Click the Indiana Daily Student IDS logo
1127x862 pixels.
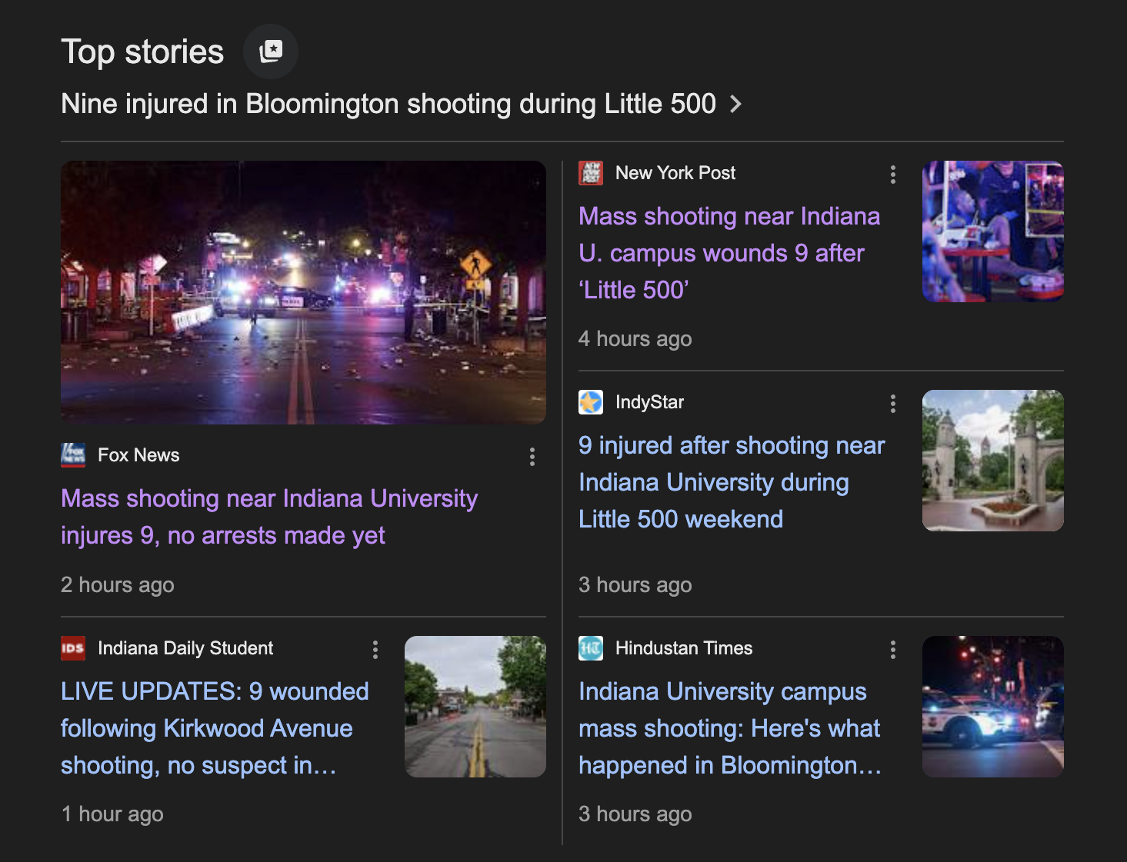(73, 648)
